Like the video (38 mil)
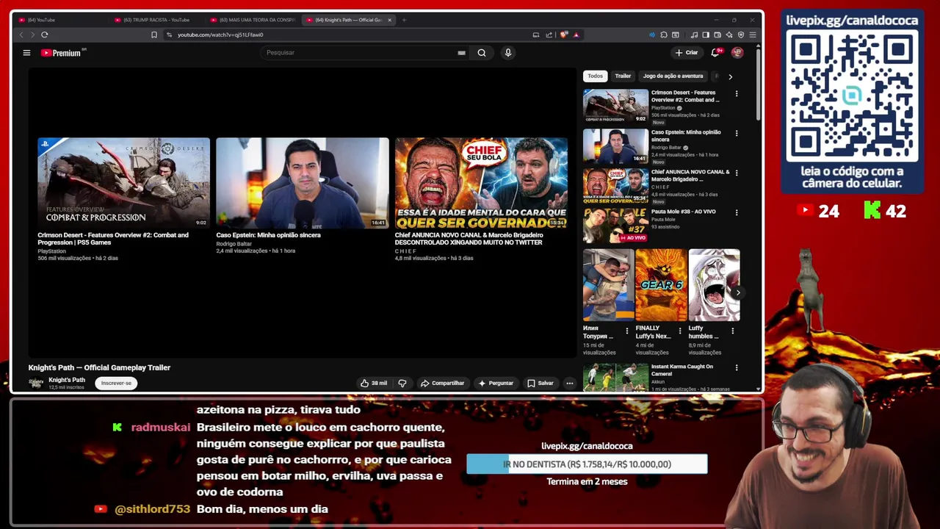940x529 pixels. 374,383
